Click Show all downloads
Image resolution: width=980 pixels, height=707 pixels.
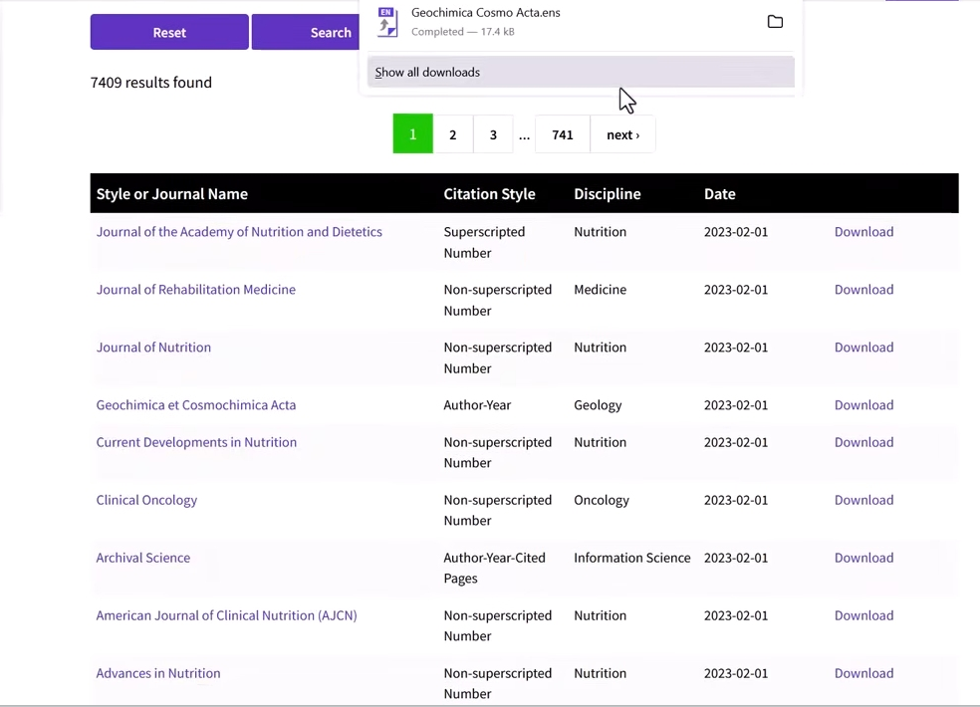[428, 73]
